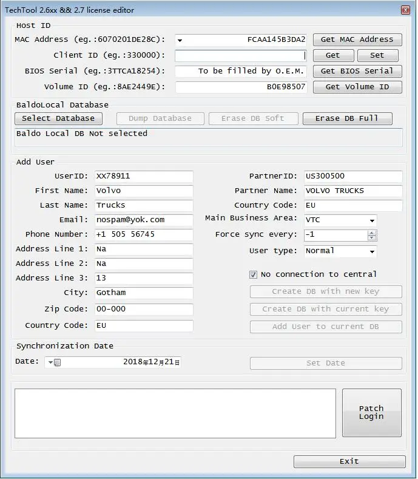Screen dimensions: 418x479
Task: Click the Set button for Client ID
Action: coord(378,55)
